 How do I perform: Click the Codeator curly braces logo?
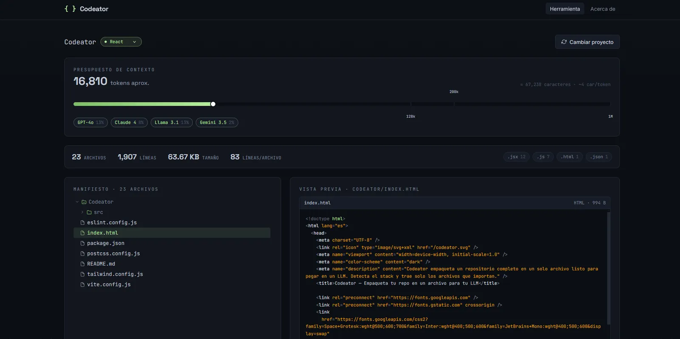click(x=70, y=9)
